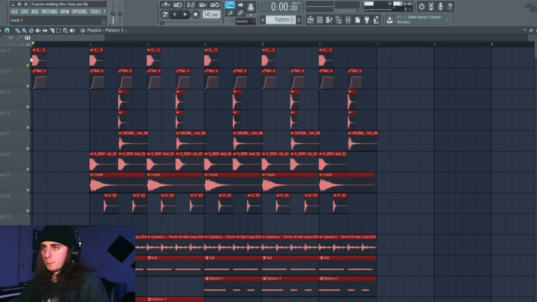Open the VIEW menu
Image resolution: width=537 pixels, height=302 pixels.
(x=65, y=12)
